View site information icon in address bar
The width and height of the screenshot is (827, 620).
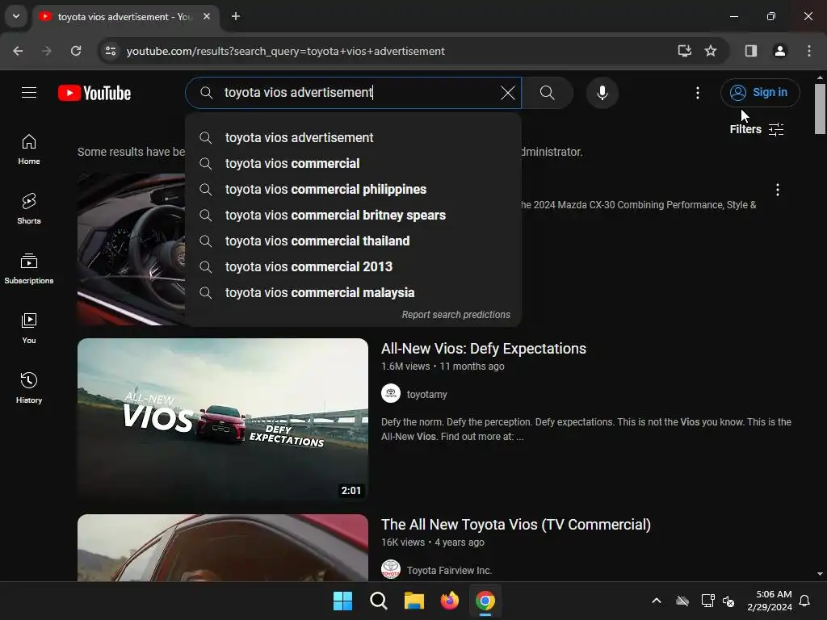tap(111, 51)
